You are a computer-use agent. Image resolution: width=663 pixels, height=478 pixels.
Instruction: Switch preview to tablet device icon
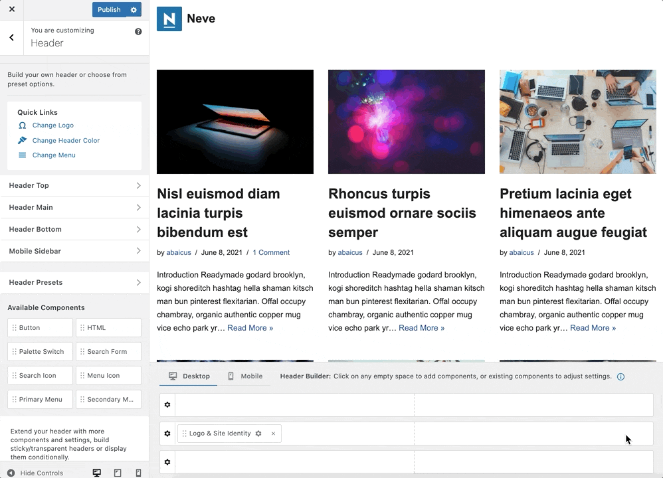coord(118,473)
